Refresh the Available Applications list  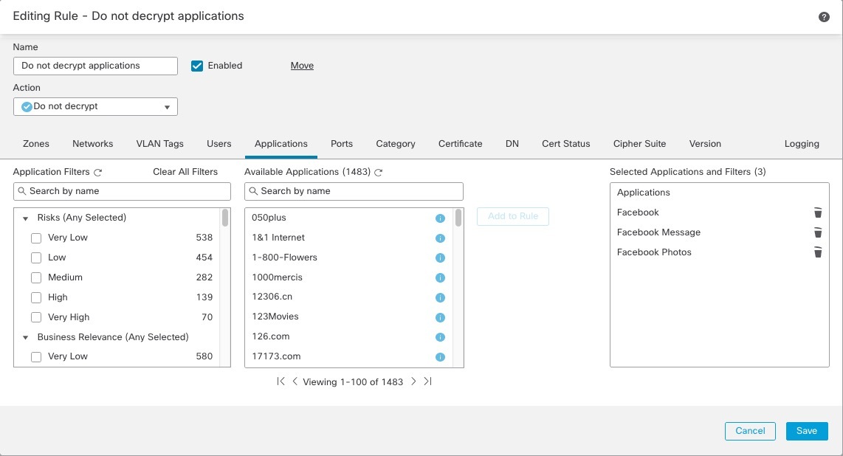379,172
